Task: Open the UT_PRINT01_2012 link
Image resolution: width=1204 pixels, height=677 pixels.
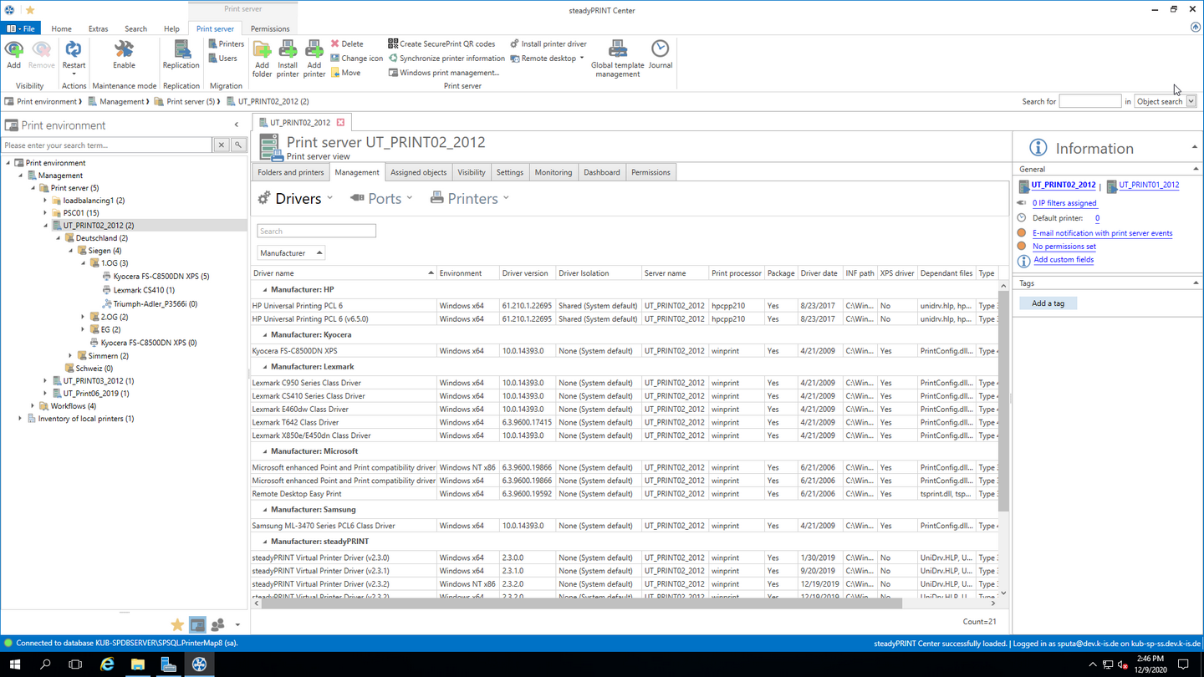Action: pos(1149,185)
